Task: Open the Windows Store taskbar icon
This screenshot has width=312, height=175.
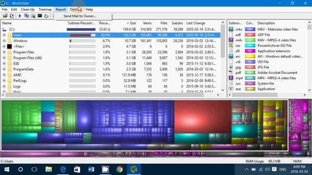Action: point(77,170)
